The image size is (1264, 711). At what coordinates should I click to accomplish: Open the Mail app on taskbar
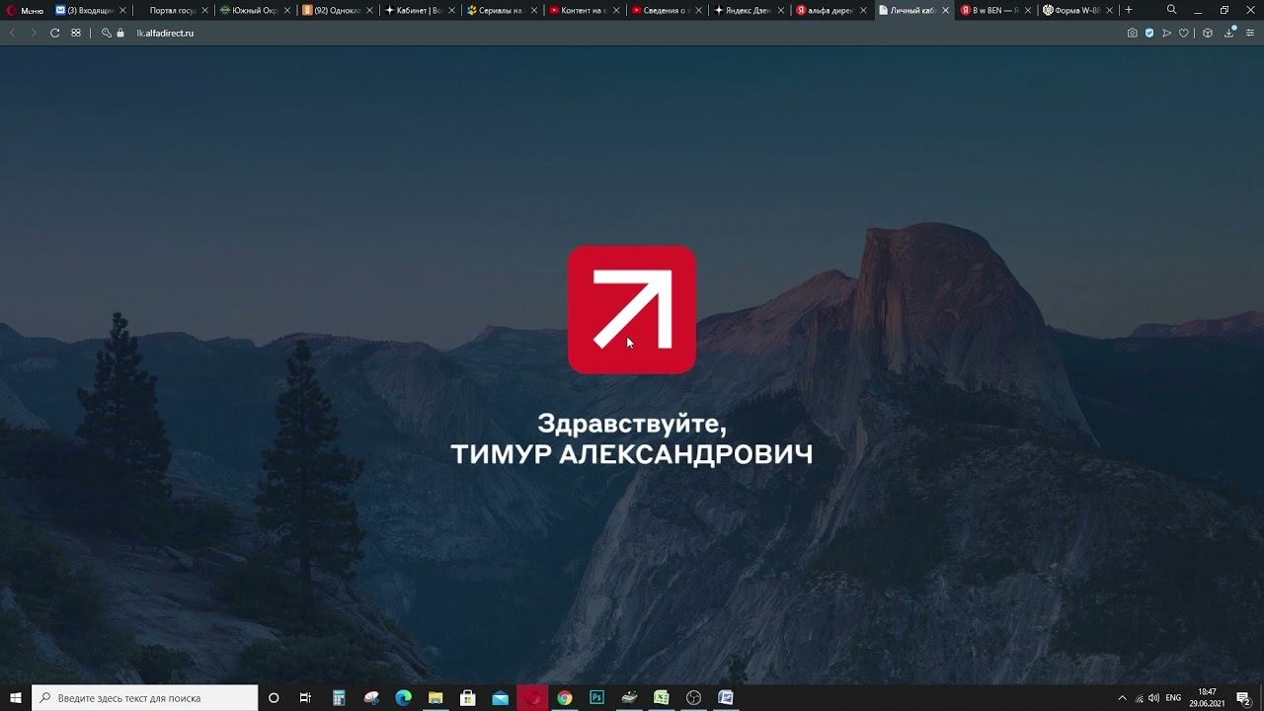pos(500,697)
